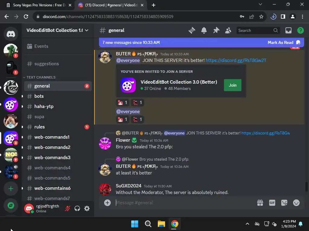Open the green Help icon
This screenshot has height=231, width=309.
[300, 30]
